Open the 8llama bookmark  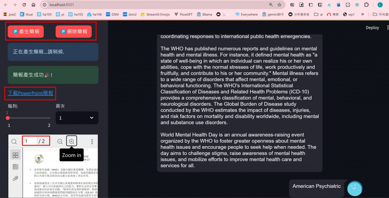pos(204,14)
